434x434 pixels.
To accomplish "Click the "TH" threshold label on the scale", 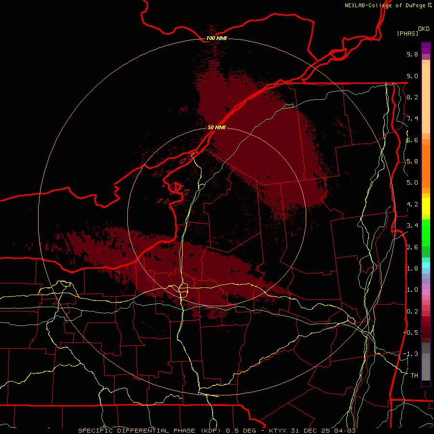I will coord(414,376).
